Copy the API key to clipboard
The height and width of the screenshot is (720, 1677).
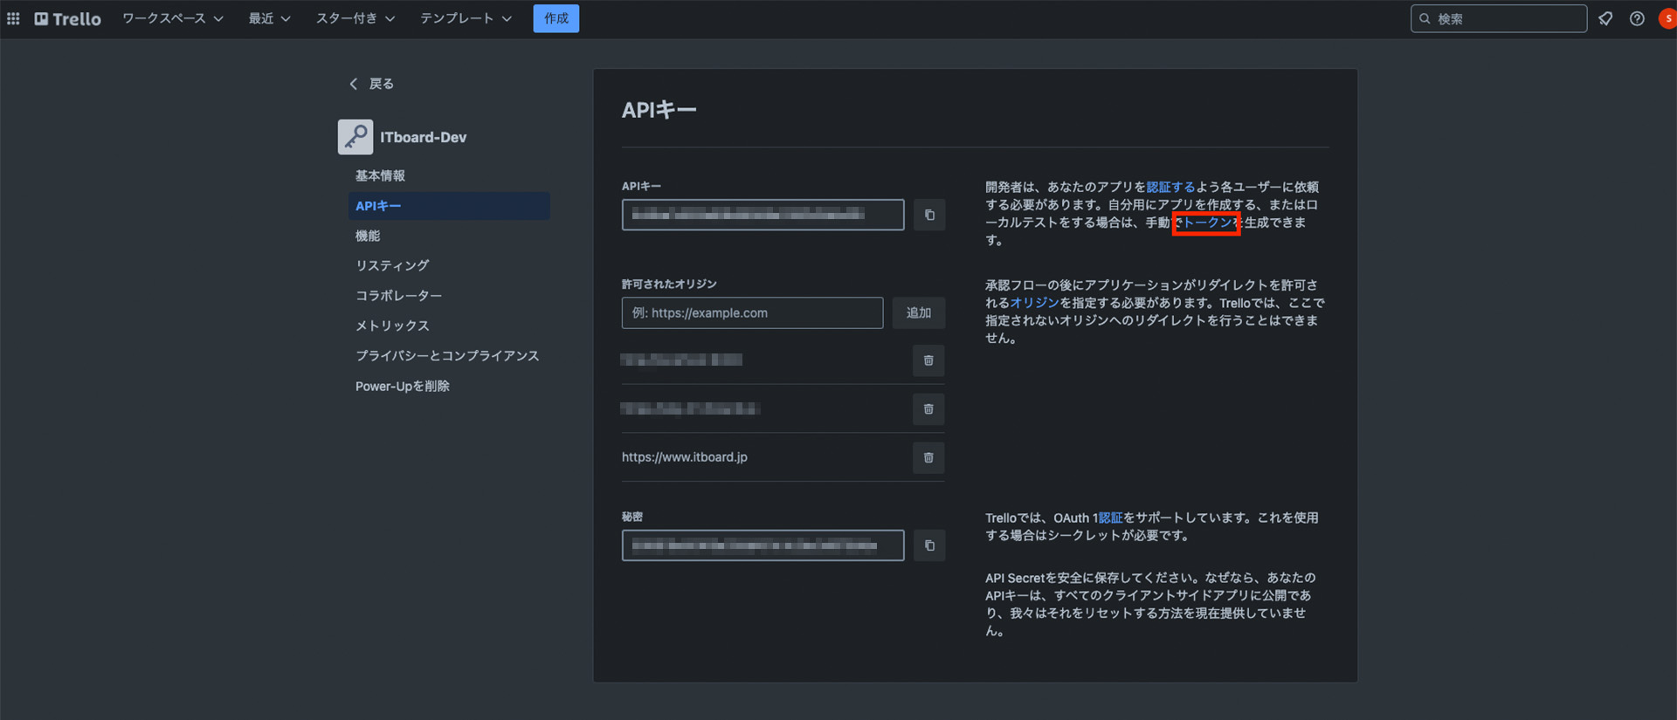(929, 215)
